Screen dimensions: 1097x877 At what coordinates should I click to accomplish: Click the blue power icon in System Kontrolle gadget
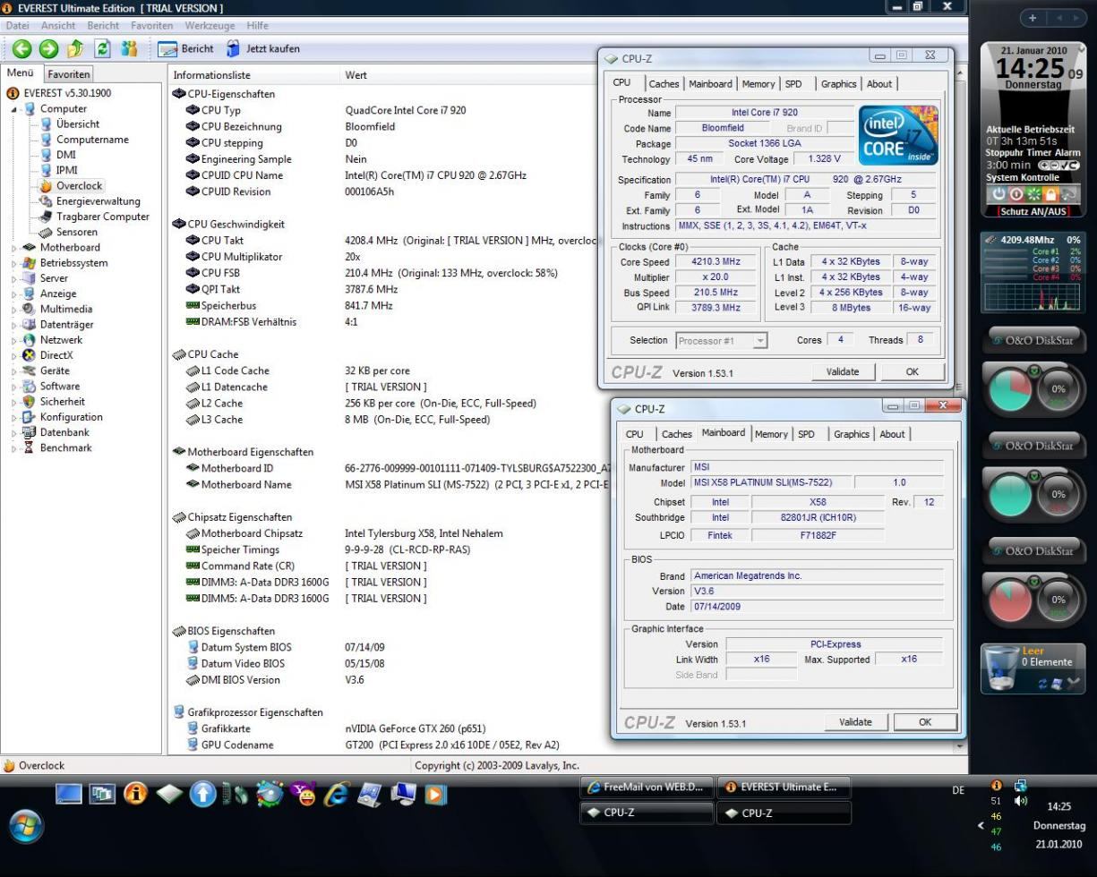coord(998,193)
